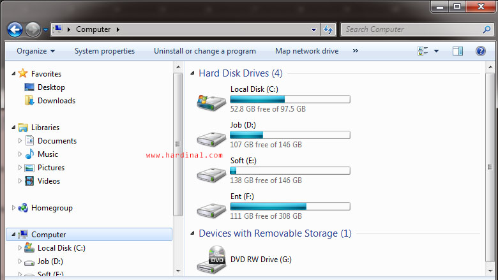Click the Downloads folder icon

click(29, 101)
